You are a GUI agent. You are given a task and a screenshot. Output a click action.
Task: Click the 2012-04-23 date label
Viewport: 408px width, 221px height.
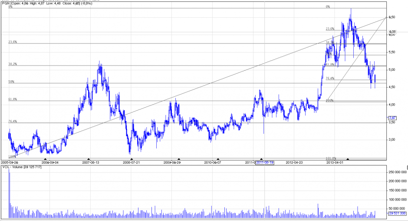tap(295, 163)
